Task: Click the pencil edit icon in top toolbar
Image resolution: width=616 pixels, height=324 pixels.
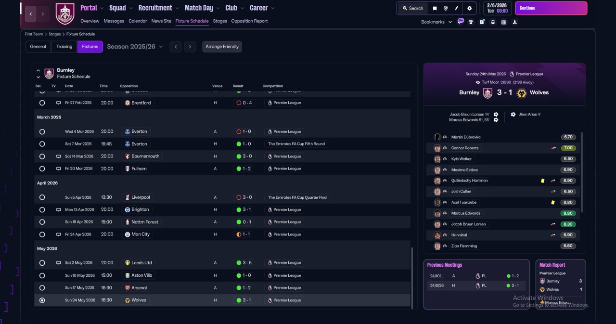Action: click(457, 8)
